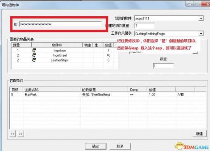The width and height of the screenshot is (210, 151).
Task: Click the next condition >> button
Action: coord(21,134)
